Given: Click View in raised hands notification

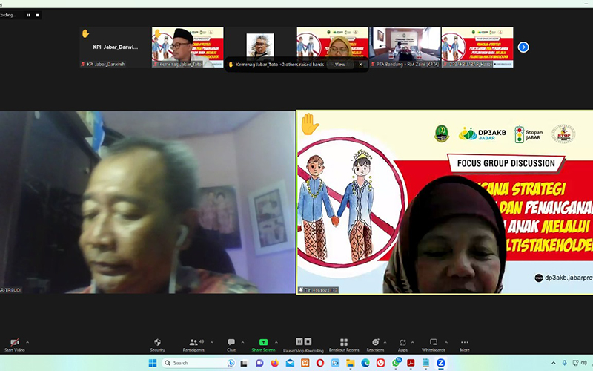Looking at the screenshot, I should (x=339, y=65).
